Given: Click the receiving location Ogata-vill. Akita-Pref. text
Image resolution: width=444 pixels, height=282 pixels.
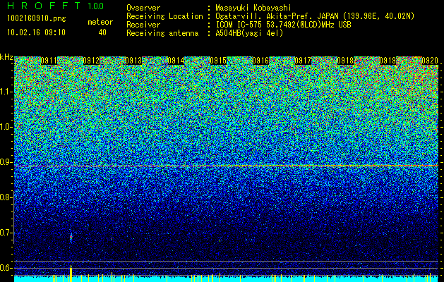Looking at the screenshot, I should [315, 16].
